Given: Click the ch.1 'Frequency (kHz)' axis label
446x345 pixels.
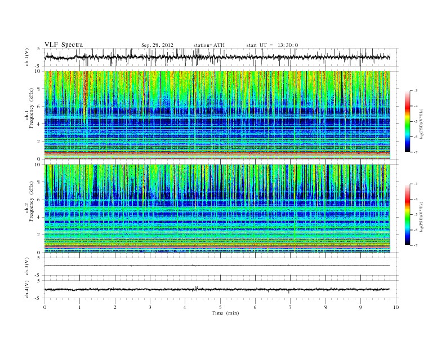Looking at the screenshot, I should (32, 108).
